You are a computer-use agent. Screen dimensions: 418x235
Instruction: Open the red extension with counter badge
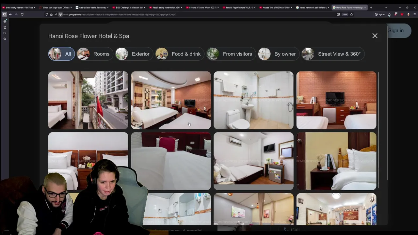395,14
